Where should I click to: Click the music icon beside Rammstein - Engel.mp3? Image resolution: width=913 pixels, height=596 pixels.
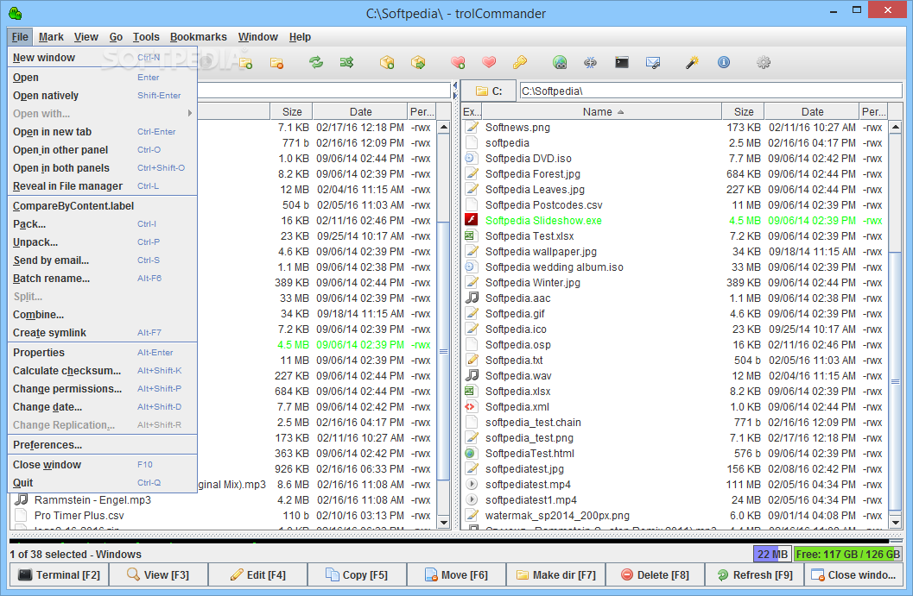22,499
